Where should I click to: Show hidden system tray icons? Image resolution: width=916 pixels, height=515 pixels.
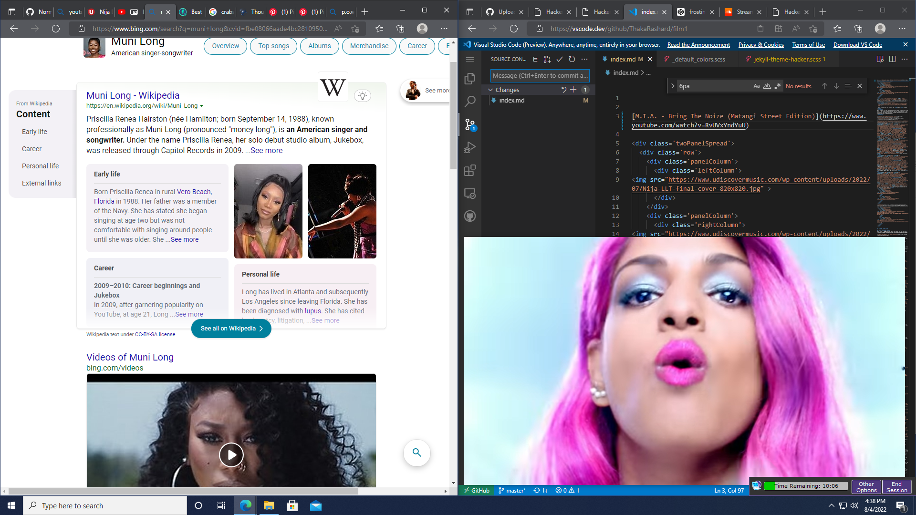[x=832, y=505]
